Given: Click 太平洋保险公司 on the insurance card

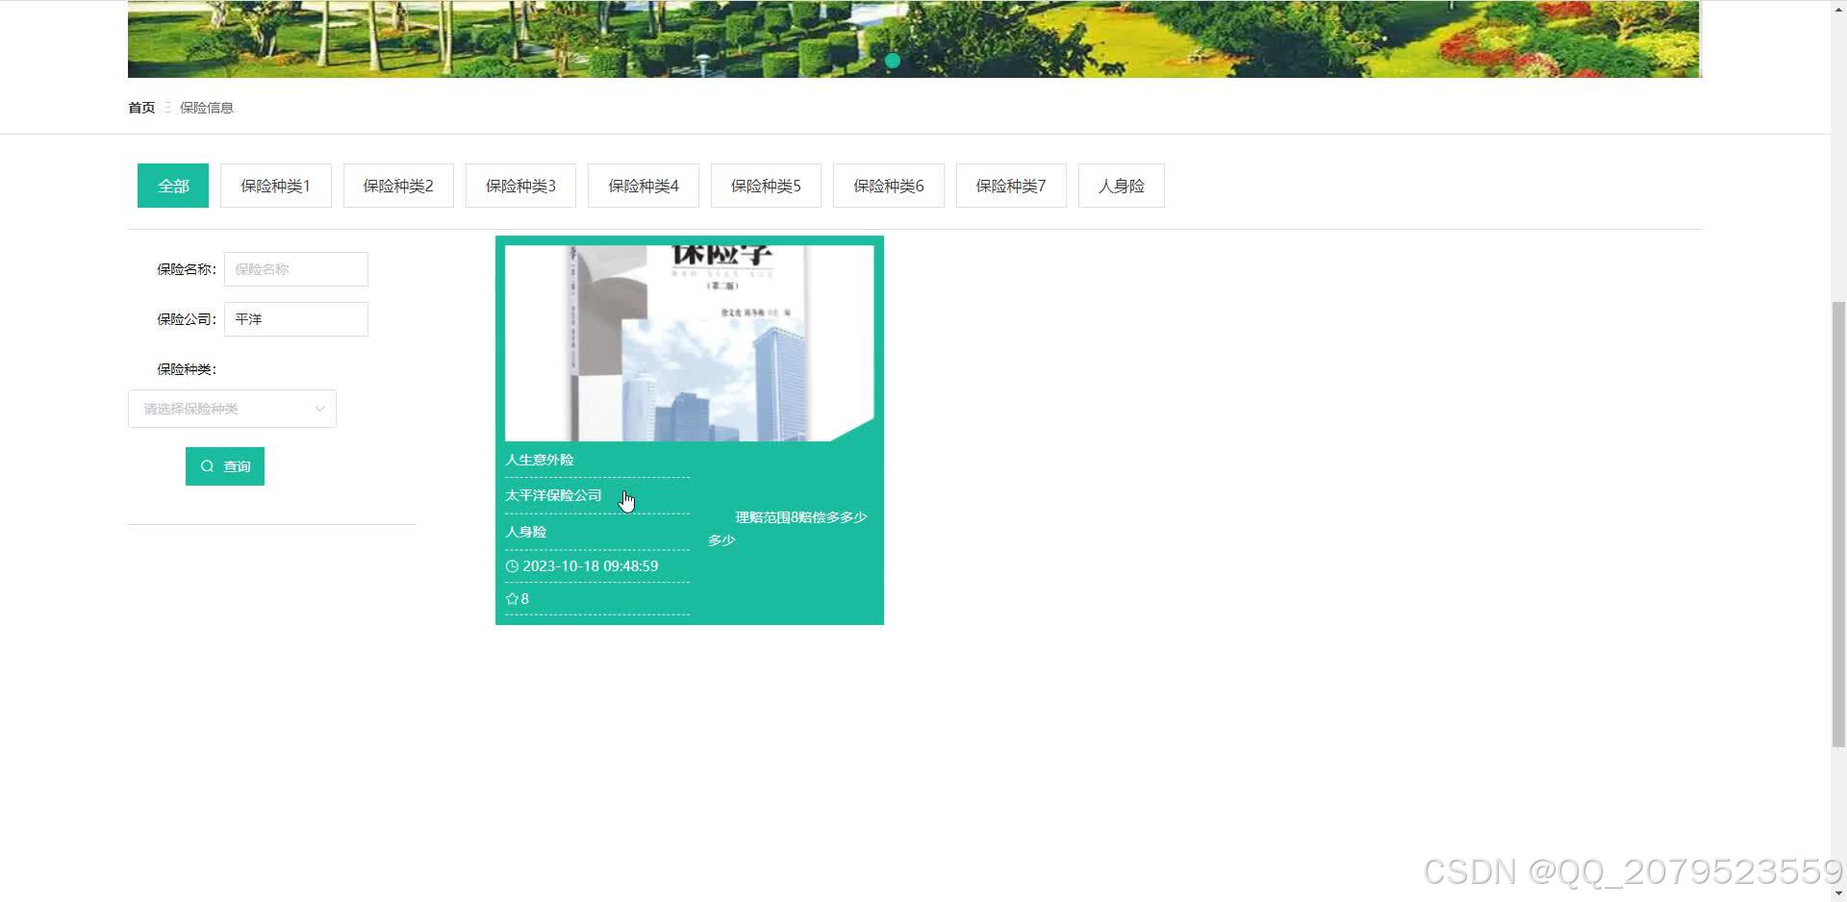Looking at the screenshot, I should coord(553,494).
